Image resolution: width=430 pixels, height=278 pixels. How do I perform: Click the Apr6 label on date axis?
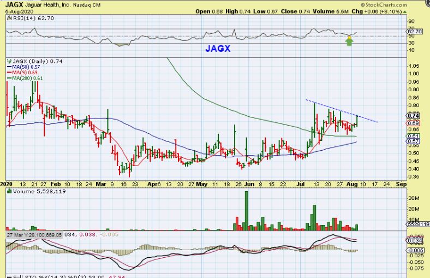point(154,184)
